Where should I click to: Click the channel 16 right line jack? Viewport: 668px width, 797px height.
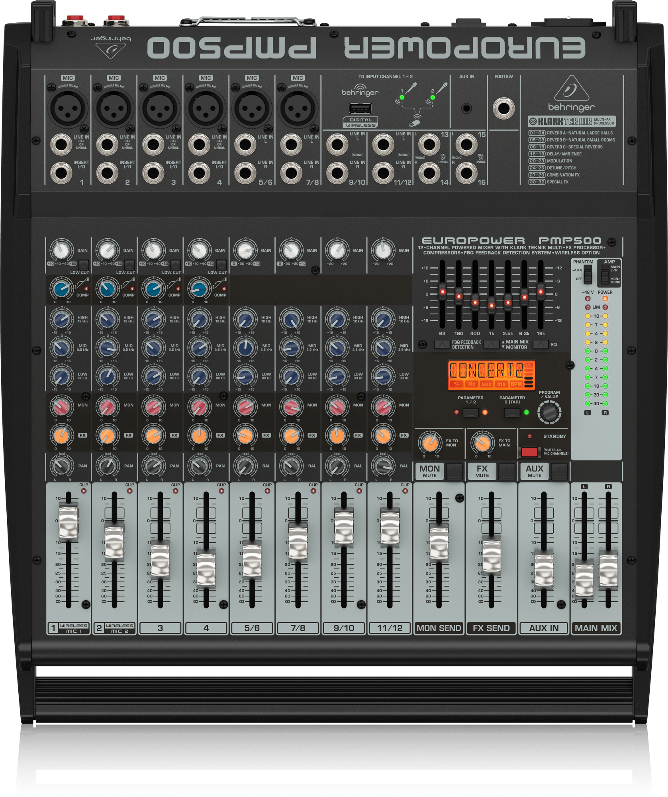(466, 173)
